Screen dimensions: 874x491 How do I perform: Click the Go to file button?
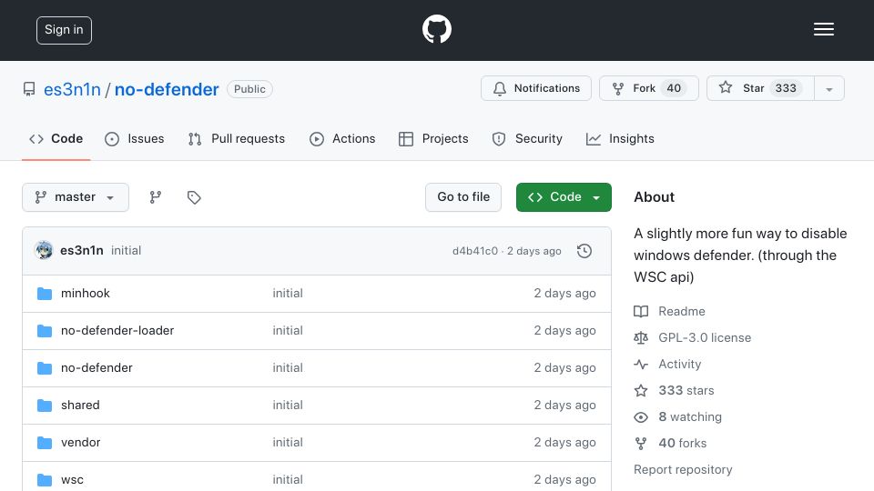click(x=463, y=197)
